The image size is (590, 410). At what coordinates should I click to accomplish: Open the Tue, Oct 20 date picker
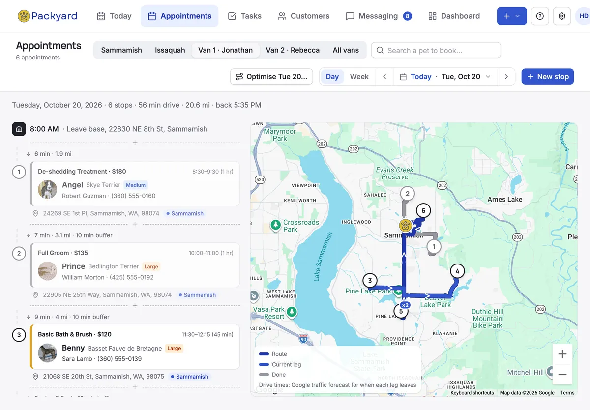(x=445, y=77)
